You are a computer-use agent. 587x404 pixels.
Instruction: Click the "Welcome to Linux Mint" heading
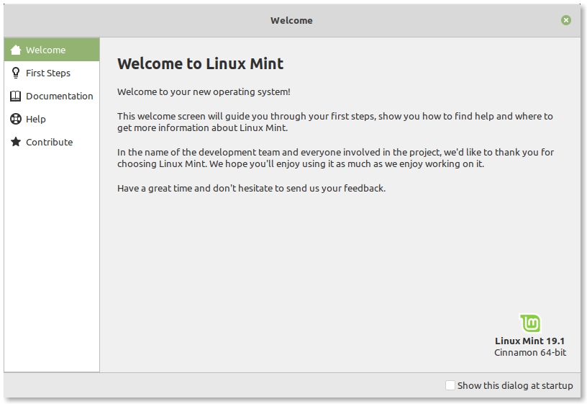[x=201, y=63]
